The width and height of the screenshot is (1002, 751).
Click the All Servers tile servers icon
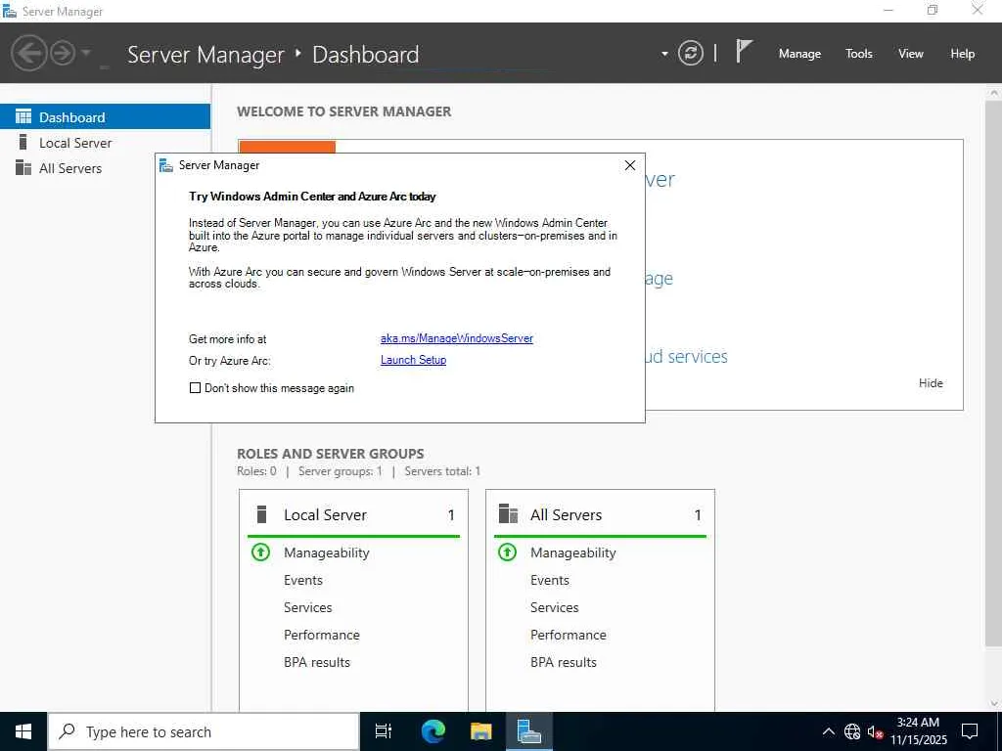click(508, 514)
